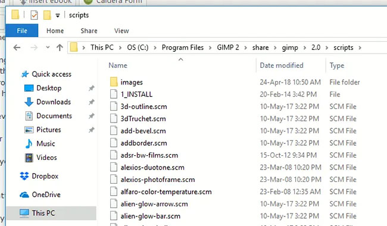Expand chevron after OS (C:) breadcrumb
The image size is (387, 226).
pyautogui.click(x=155, y=48)
